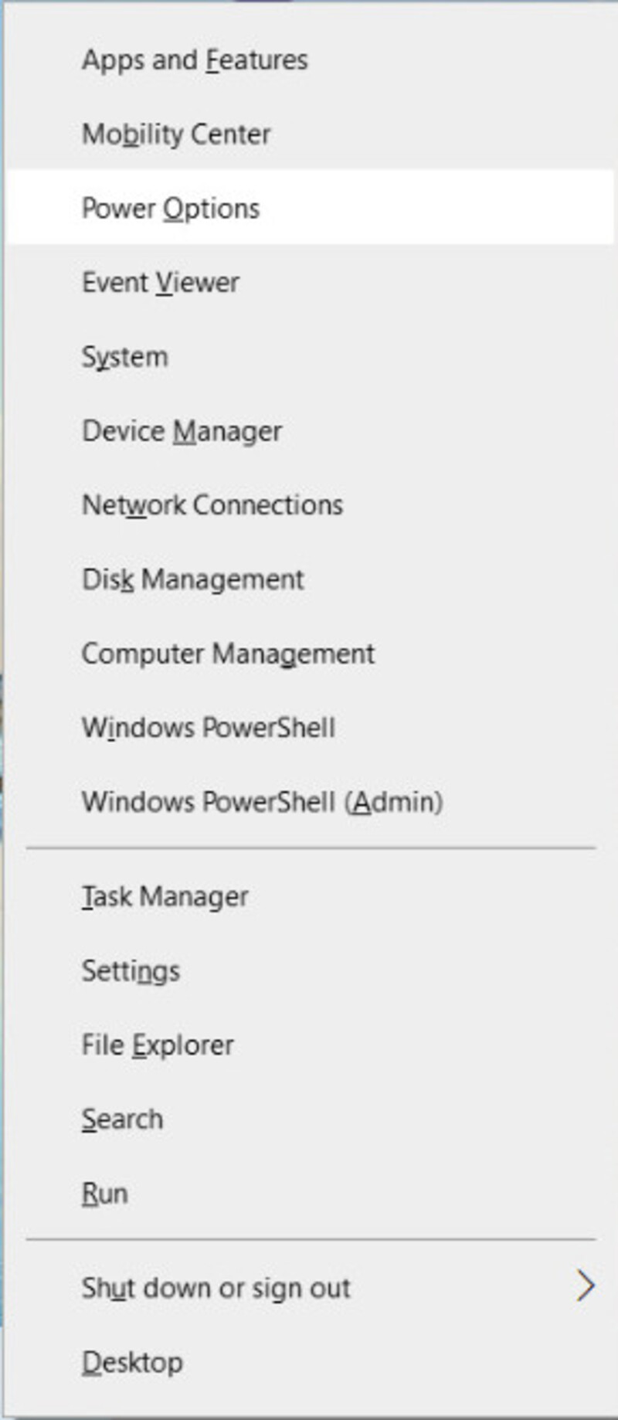
Task: Open Apps and Features
Action: (310, 59)
